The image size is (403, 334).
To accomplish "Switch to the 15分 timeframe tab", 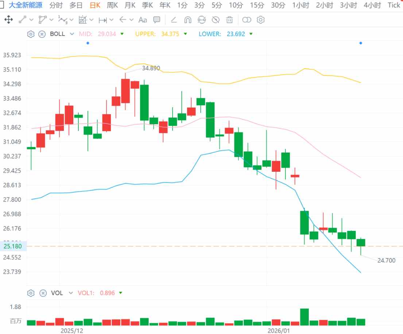I will tap(257, 5).
